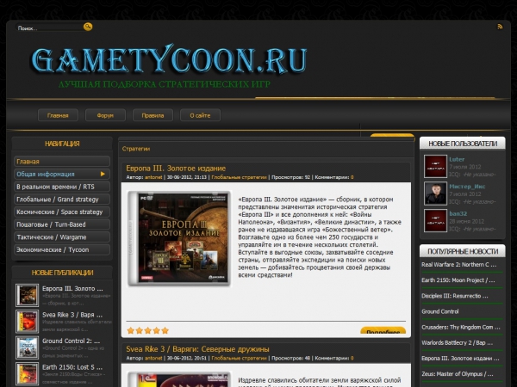The height and width of the screenshot is (387, 517).
Task: Expand the Общая информация submenu arrow
Action: click(103, 174)
